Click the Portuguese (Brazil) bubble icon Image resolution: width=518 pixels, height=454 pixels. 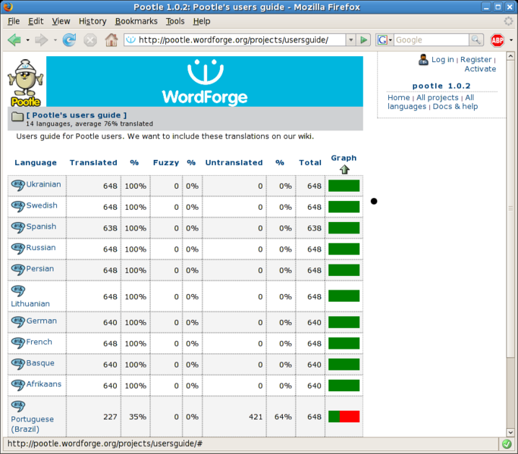[18, 406]
